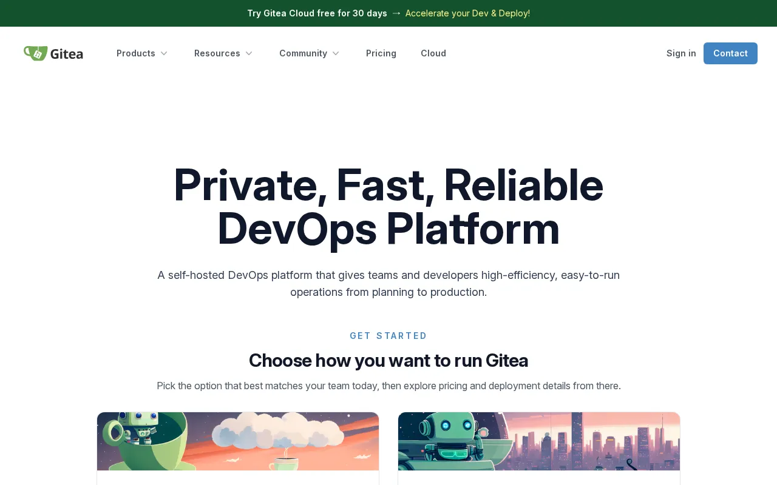
Task: Click the 'GET STARTED' label
Action: [x=388, y=336]
